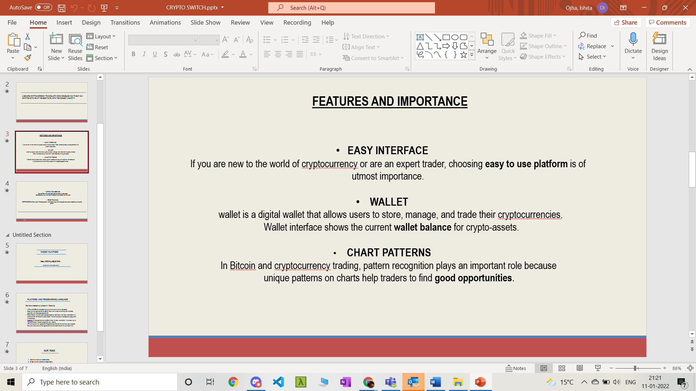This screenshot has height=391, width=696.
Task: Insert a New Slide
Action: (x=56, y=40)
